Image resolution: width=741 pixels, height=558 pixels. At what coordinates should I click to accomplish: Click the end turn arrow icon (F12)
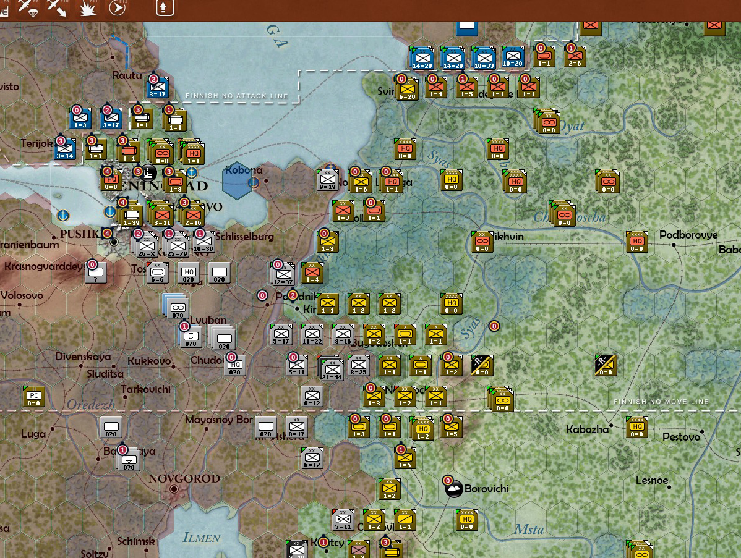(x=117, y=7)
